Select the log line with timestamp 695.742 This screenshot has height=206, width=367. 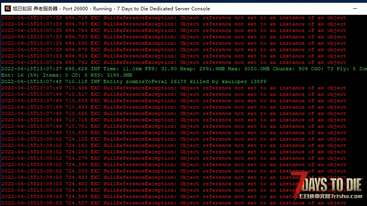pyautogui.click(x=174, y=63)
